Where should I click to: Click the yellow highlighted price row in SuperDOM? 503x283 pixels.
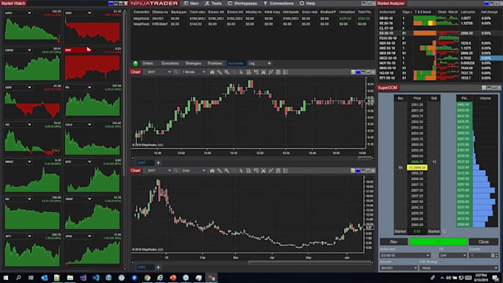click(416, 167)
